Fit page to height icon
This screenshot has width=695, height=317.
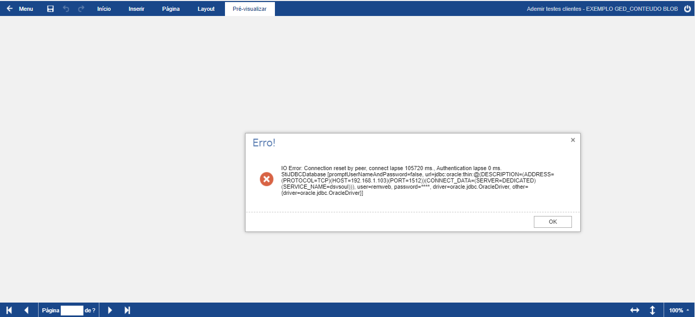coord(652,310)
